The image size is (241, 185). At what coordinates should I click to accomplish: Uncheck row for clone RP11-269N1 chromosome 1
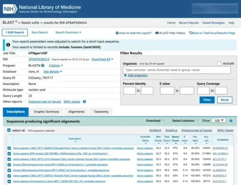pyautogui.click(x=9, y=170)
